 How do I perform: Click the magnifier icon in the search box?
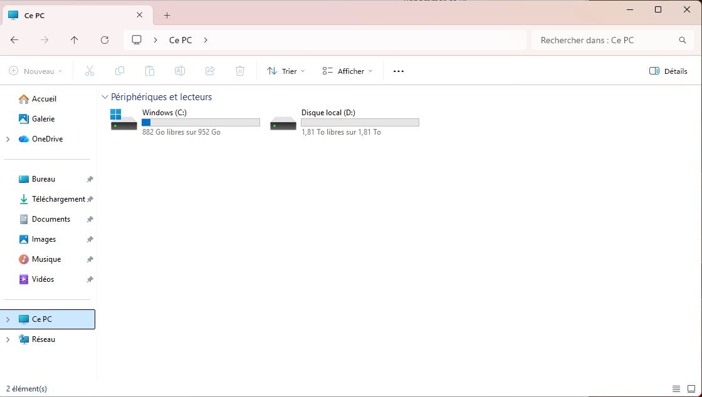click(683, 40)
